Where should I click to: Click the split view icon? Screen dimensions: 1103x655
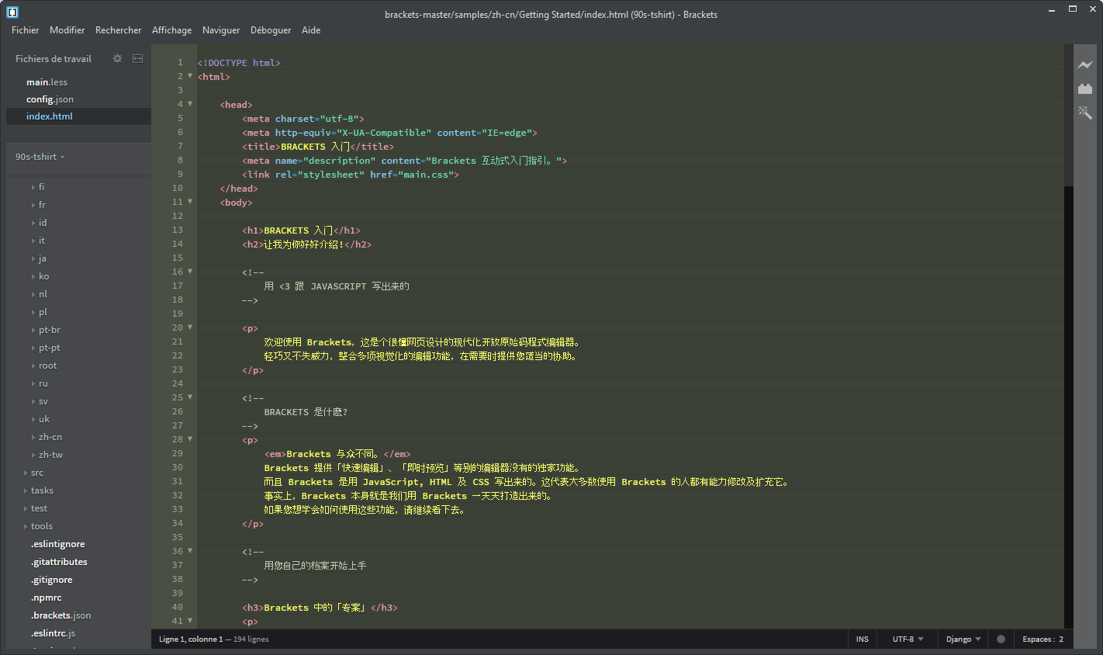[x=137, y=58]
